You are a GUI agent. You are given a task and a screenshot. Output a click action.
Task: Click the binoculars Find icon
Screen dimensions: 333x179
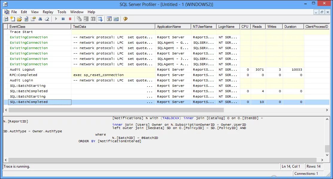click(x=40, y=19)
